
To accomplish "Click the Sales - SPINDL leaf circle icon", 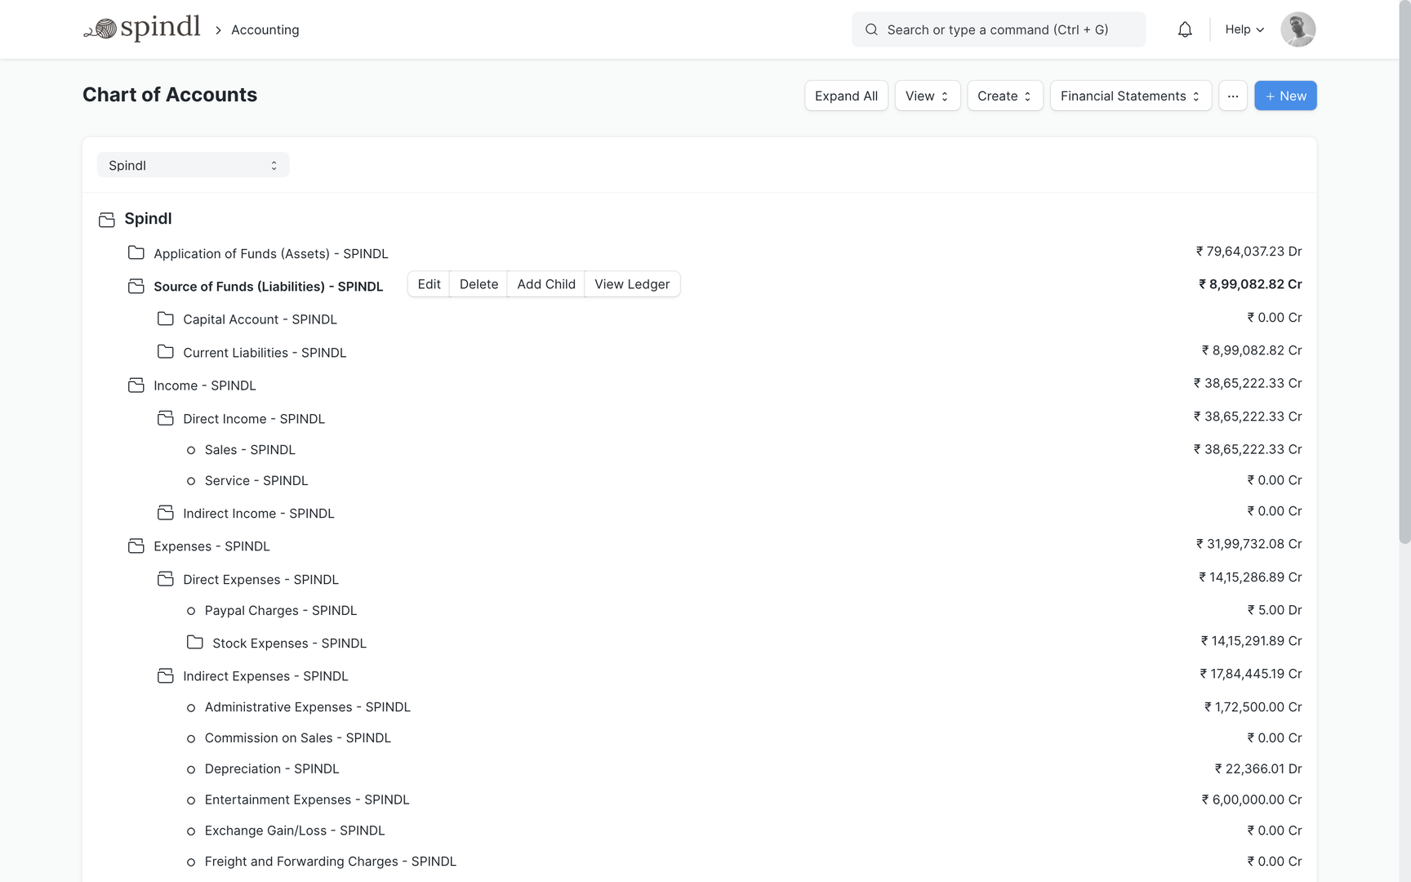I will click(x=191, y=450).
